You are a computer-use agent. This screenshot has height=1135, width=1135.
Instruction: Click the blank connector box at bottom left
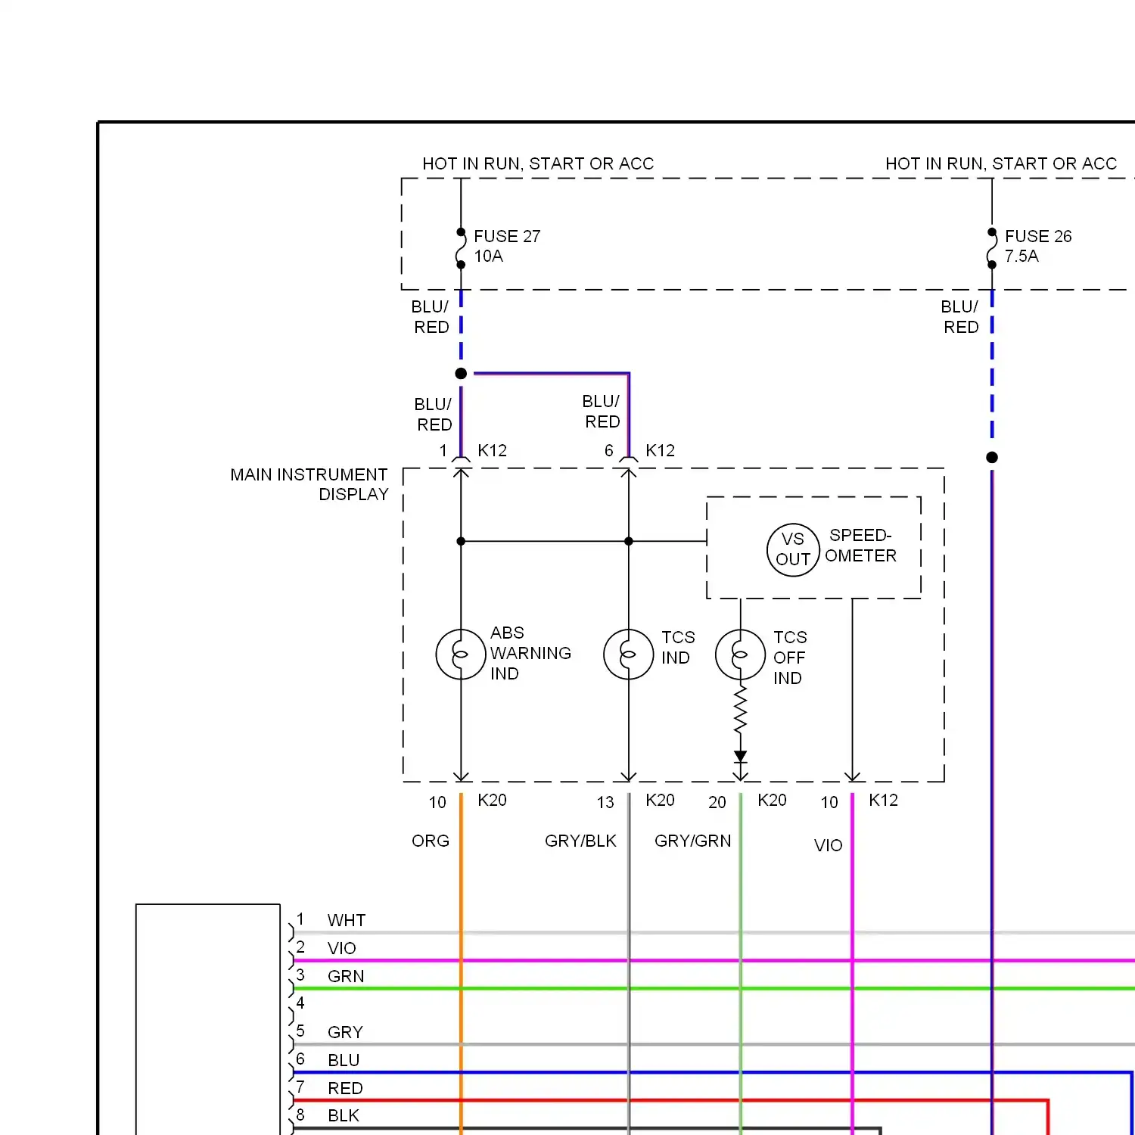208,1019
